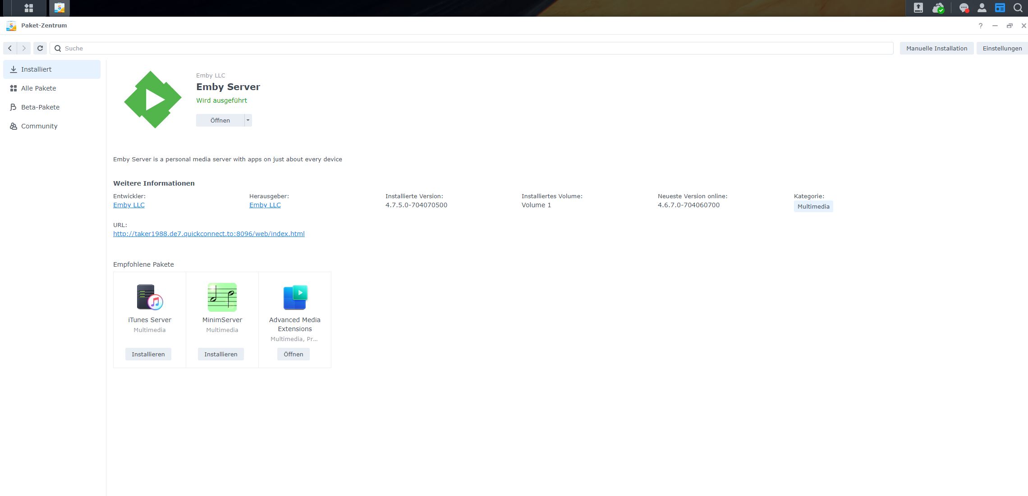This screenshot has width=1028, height=496.
Task: Select the Alle Pakete sidebar tab
Action: [x=52, y=88]
